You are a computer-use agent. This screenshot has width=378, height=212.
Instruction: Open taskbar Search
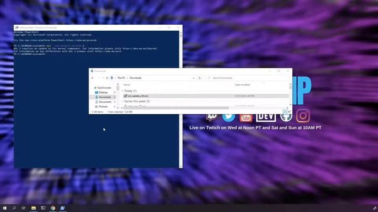pyautogui.click(x=14, y=208)
